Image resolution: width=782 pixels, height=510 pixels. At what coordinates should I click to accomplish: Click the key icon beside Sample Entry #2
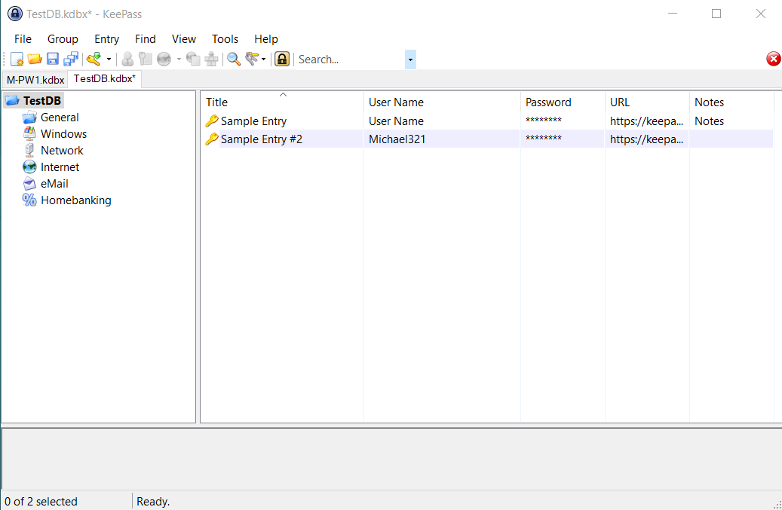click(211, 139)
